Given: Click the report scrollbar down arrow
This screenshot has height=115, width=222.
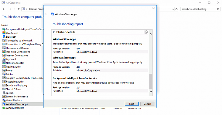Looking at the screenshot, I should 151,91.
